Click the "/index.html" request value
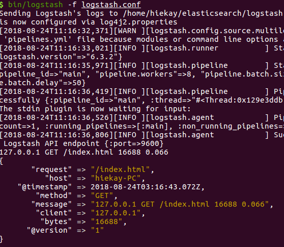The height and width of the screenshot is (247, 284). [120, 169]
